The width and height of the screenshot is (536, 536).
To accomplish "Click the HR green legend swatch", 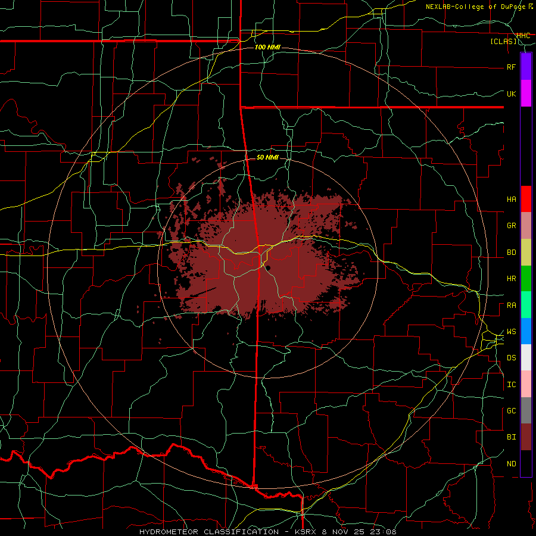I will pyautogui.click(x=526, y=279).
